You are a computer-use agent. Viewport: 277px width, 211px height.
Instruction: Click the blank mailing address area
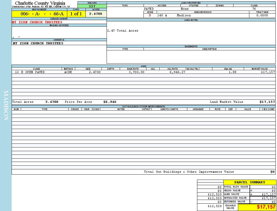point(59,32)
